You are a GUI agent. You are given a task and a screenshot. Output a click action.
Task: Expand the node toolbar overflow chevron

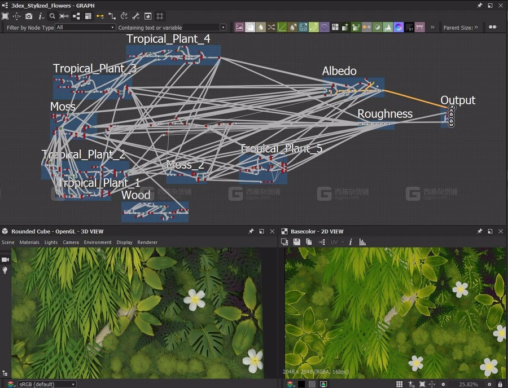[432, 27]
